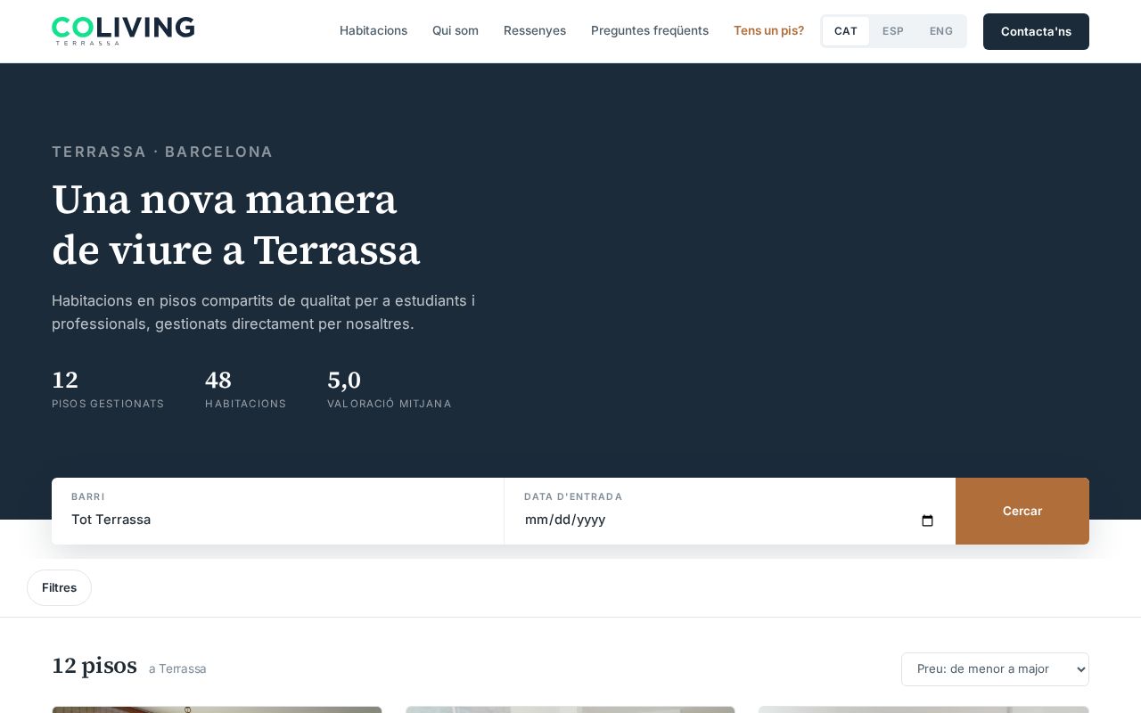Click the Cercar search button

click(1022, 512)
